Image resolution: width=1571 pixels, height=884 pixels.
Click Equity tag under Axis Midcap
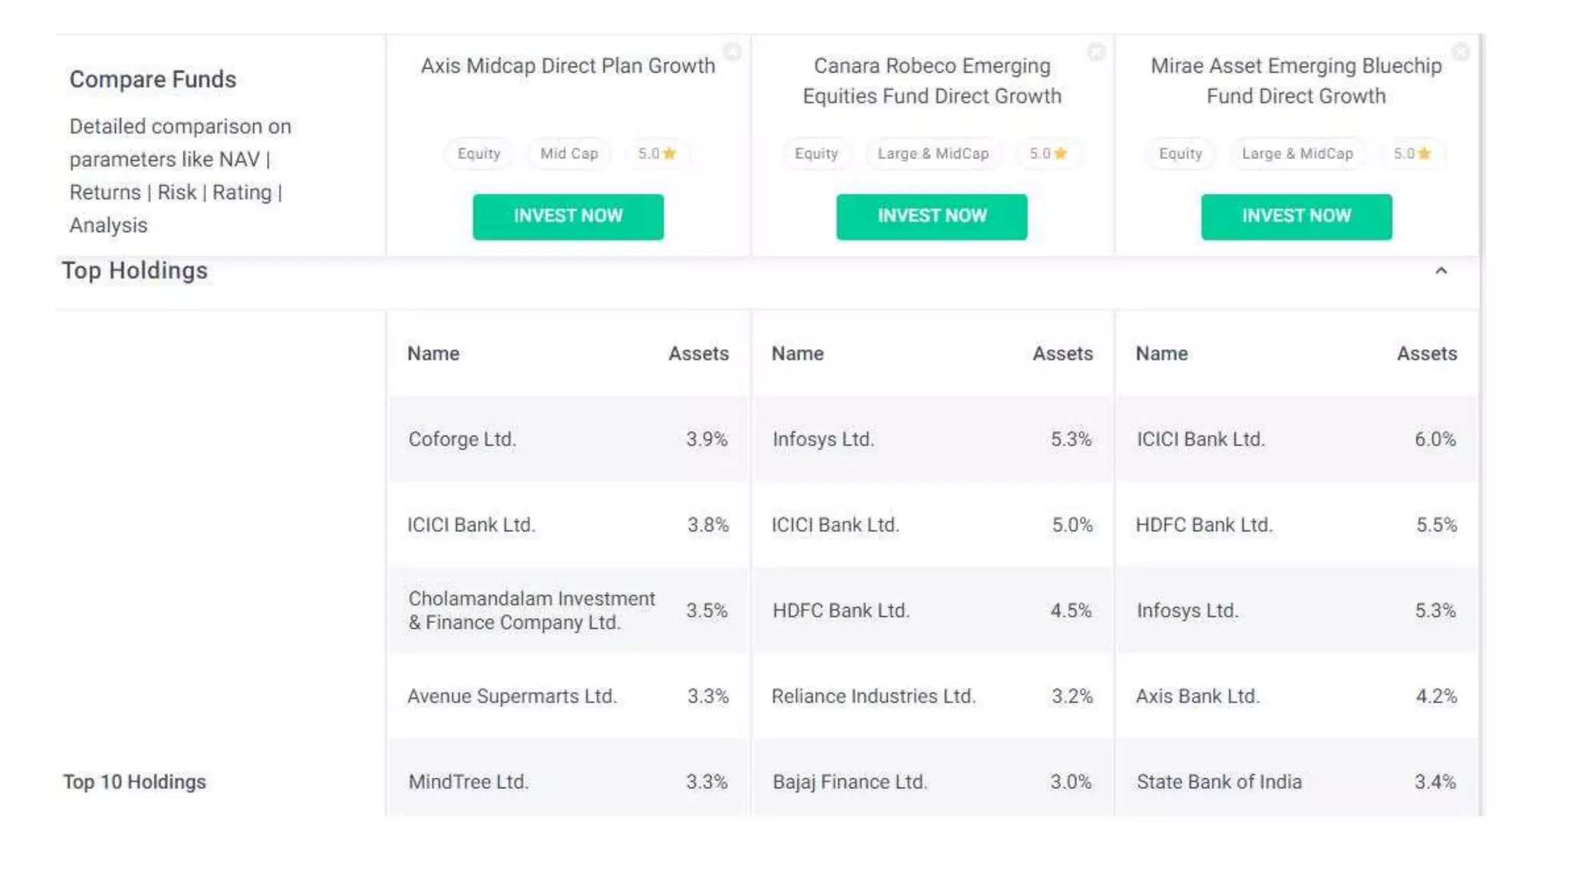click(479, 153)
